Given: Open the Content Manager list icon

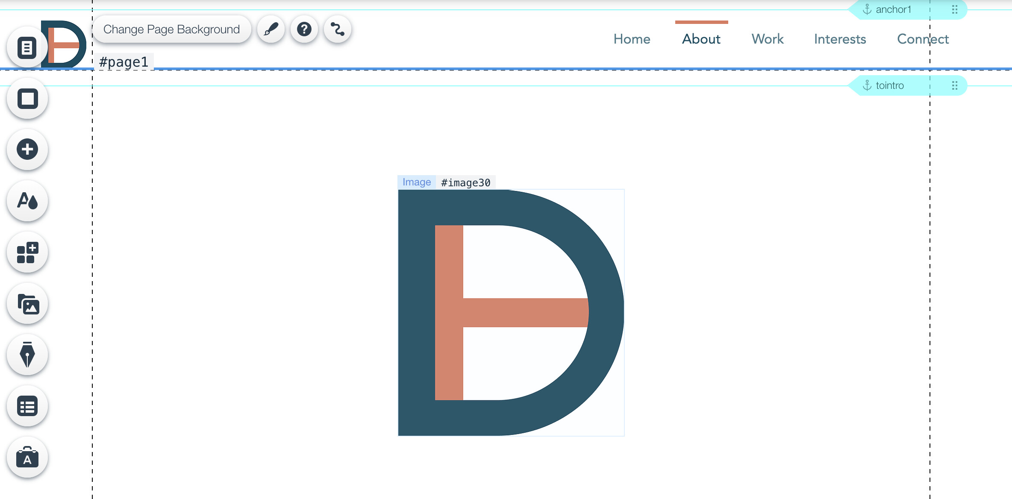Looking at the screenshot, I should point(27,406).
